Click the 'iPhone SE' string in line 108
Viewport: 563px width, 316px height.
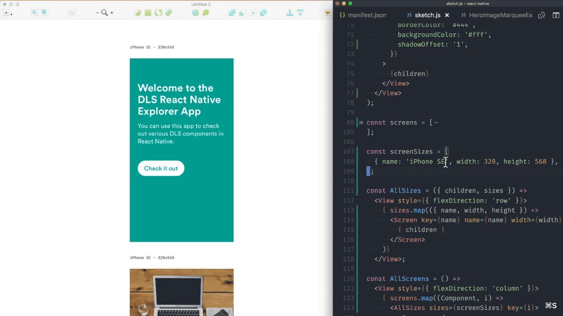pos(427,162)
